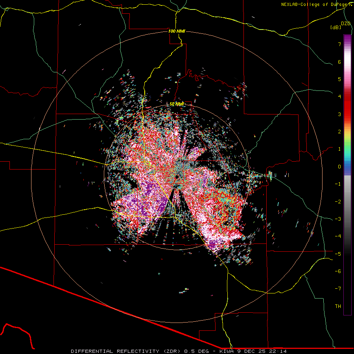Click the -5 value on the scale
Viewport: 354px width, 354px height.
(338, 254)
